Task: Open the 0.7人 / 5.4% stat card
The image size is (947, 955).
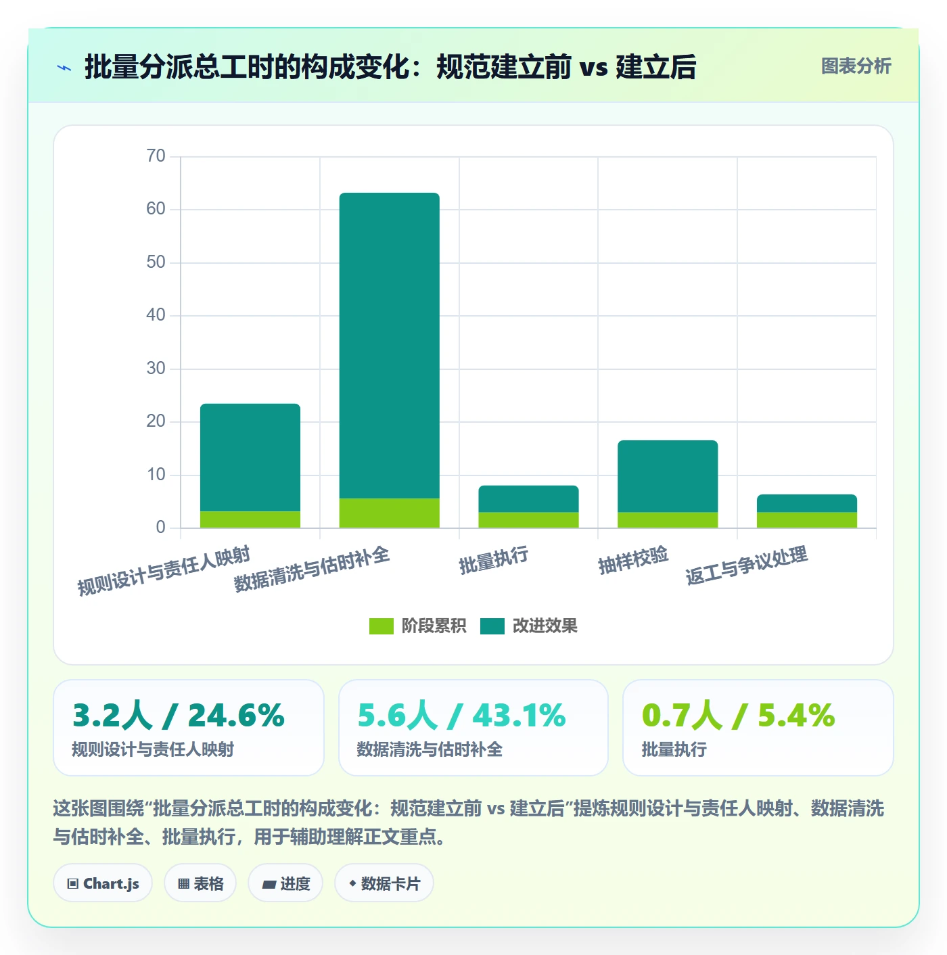Action: (x=758, y=728)
